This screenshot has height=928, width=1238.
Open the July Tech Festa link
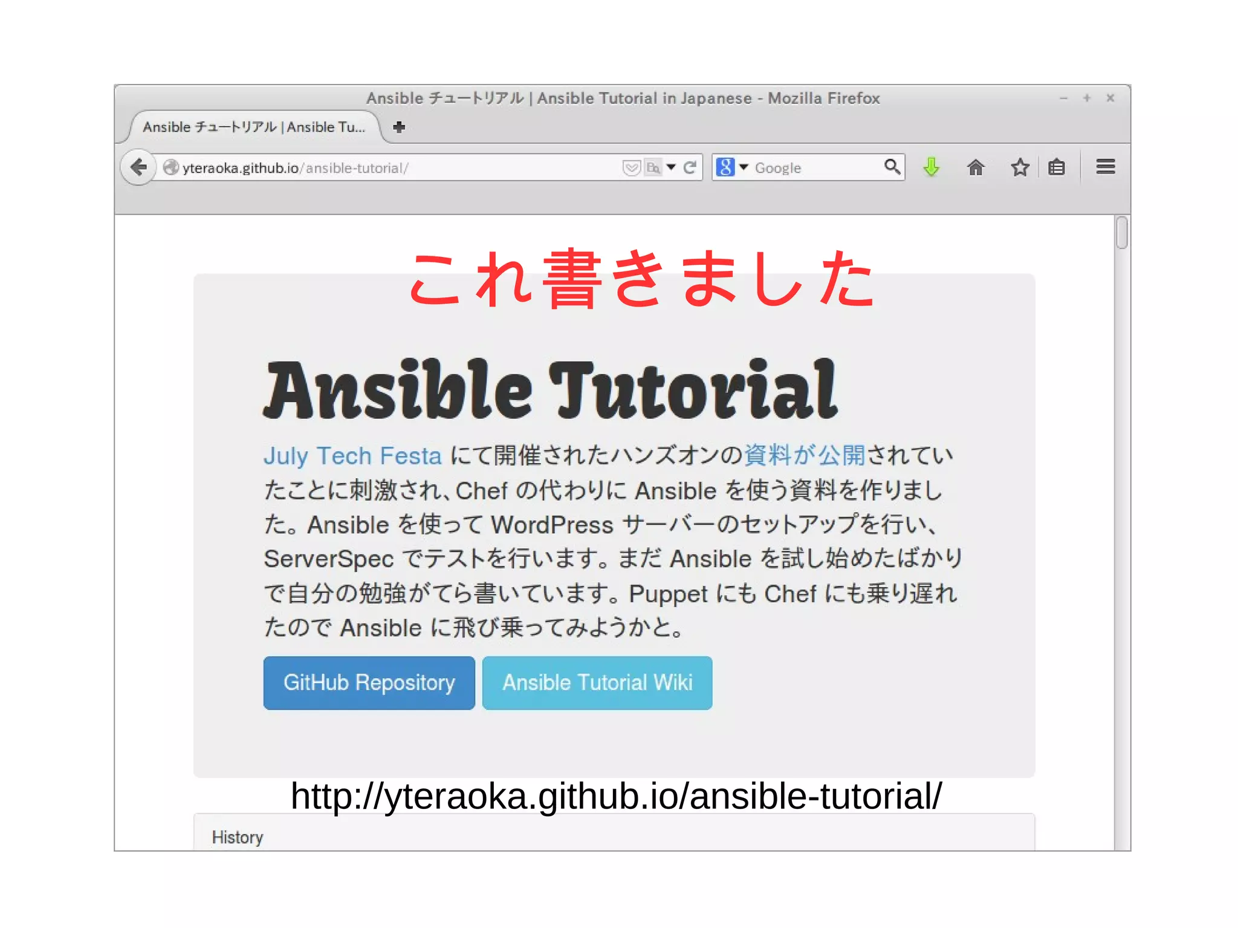coord(352,456)
